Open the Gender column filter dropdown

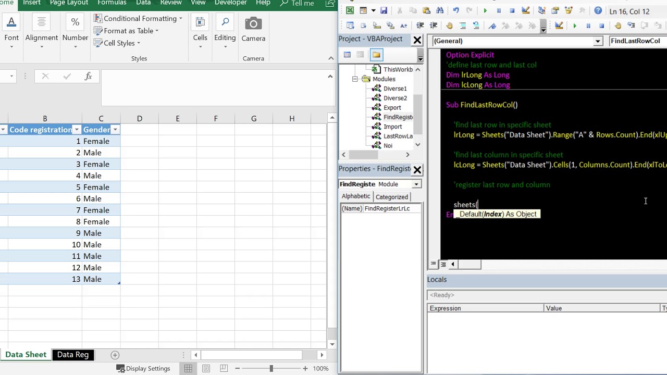coord(115,130)
